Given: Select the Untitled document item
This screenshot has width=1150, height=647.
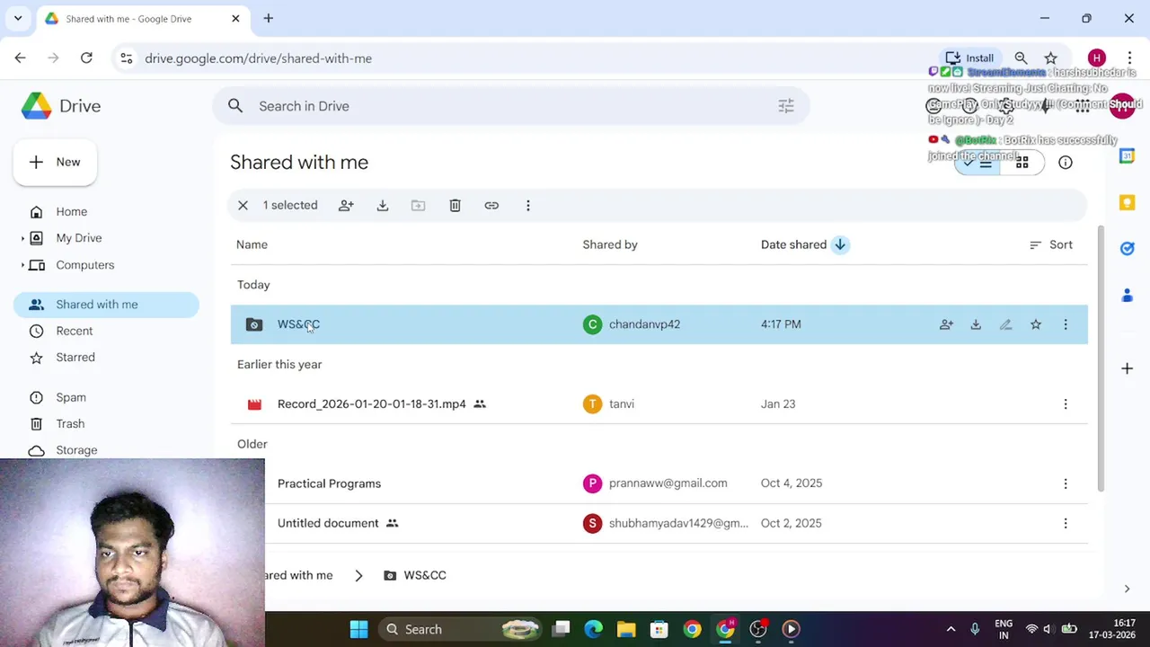Looking at the screenshot, I should pos(328,523).
